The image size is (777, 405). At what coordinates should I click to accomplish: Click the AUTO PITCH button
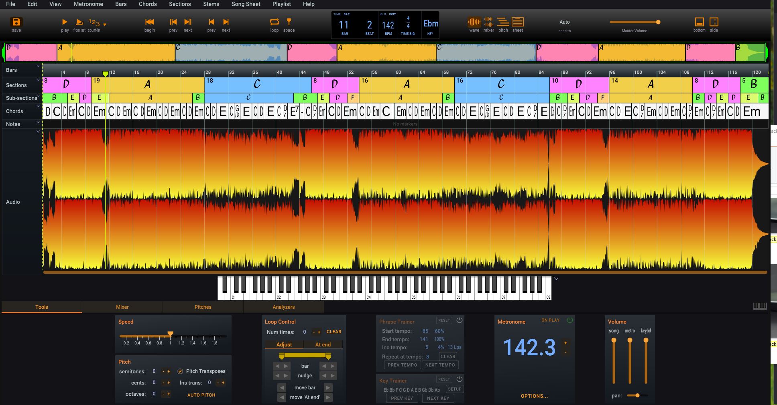[201, 395]
